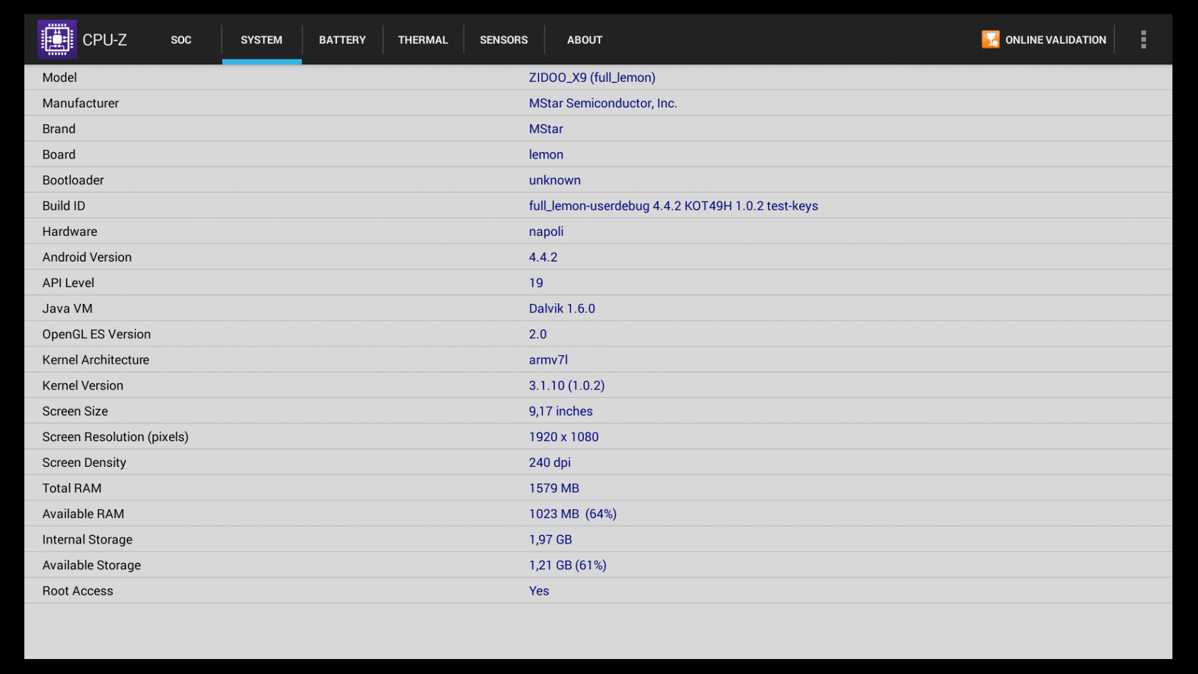Click the Screen Resolution (pixels) label

pyautogui.click(x=115, y=437)
